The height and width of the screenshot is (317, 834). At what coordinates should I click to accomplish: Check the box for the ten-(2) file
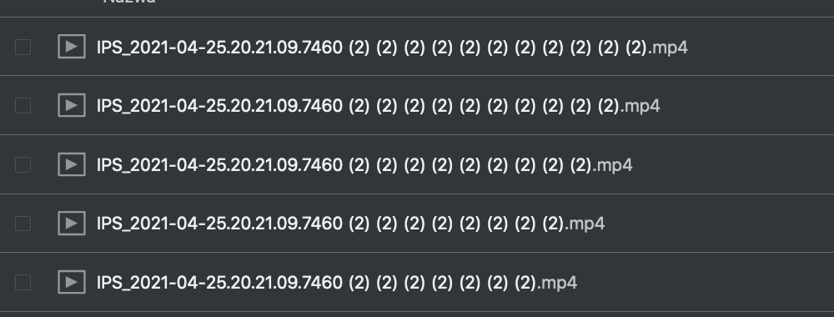tap(23, 105)
